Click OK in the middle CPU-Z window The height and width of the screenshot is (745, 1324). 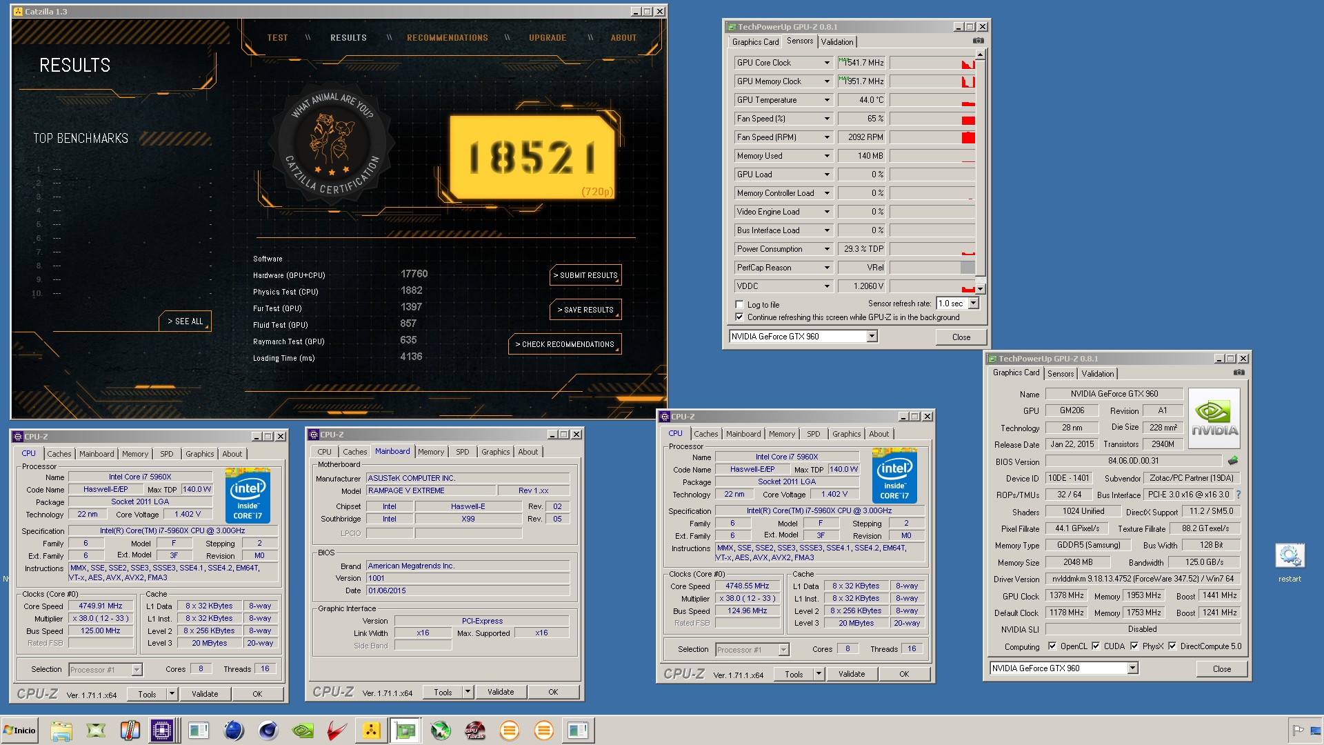[553, 693]
